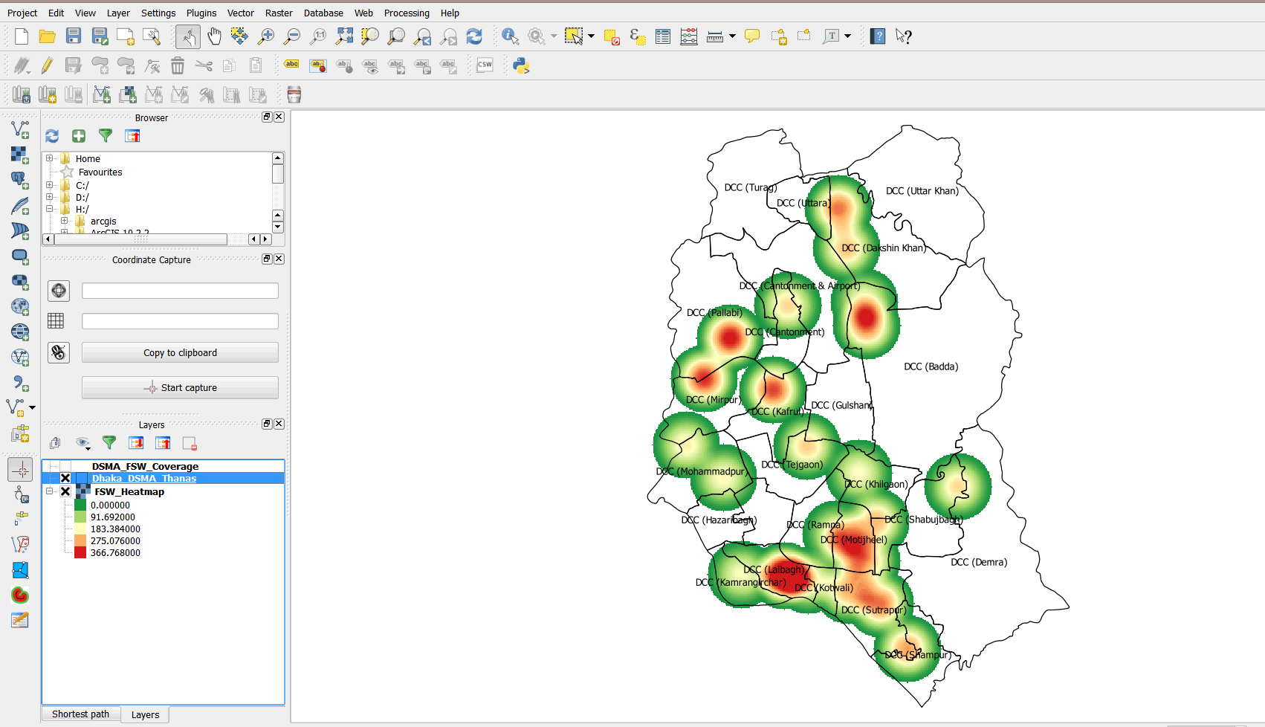Click the green 0.000000 legend swatch
The width and height of the screenshot is (1265, 727).
pos(80,505)
